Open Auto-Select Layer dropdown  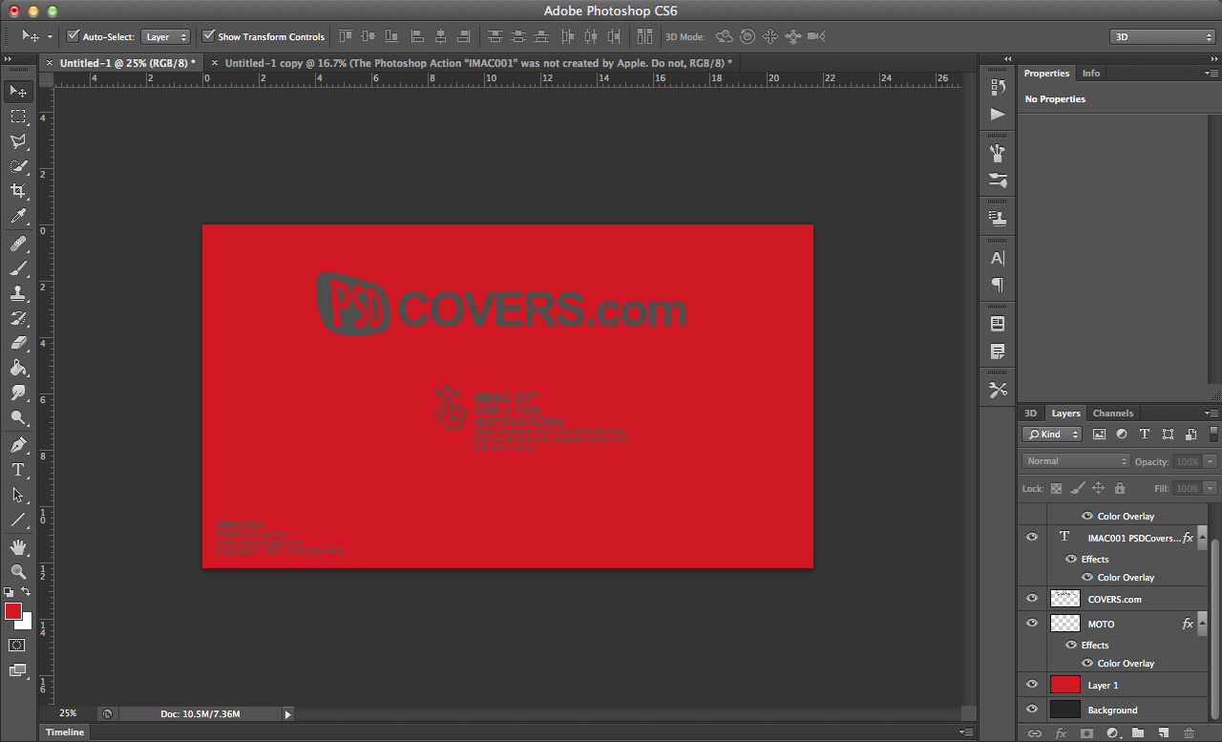[166, 36]
